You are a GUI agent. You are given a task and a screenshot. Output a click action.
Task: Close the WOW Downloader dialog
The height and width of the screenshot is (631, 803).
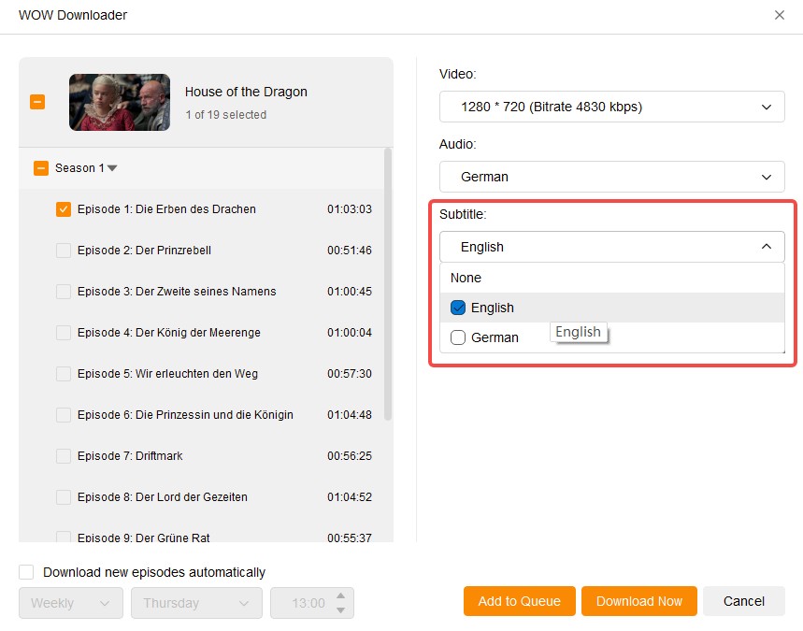(781, 15)
